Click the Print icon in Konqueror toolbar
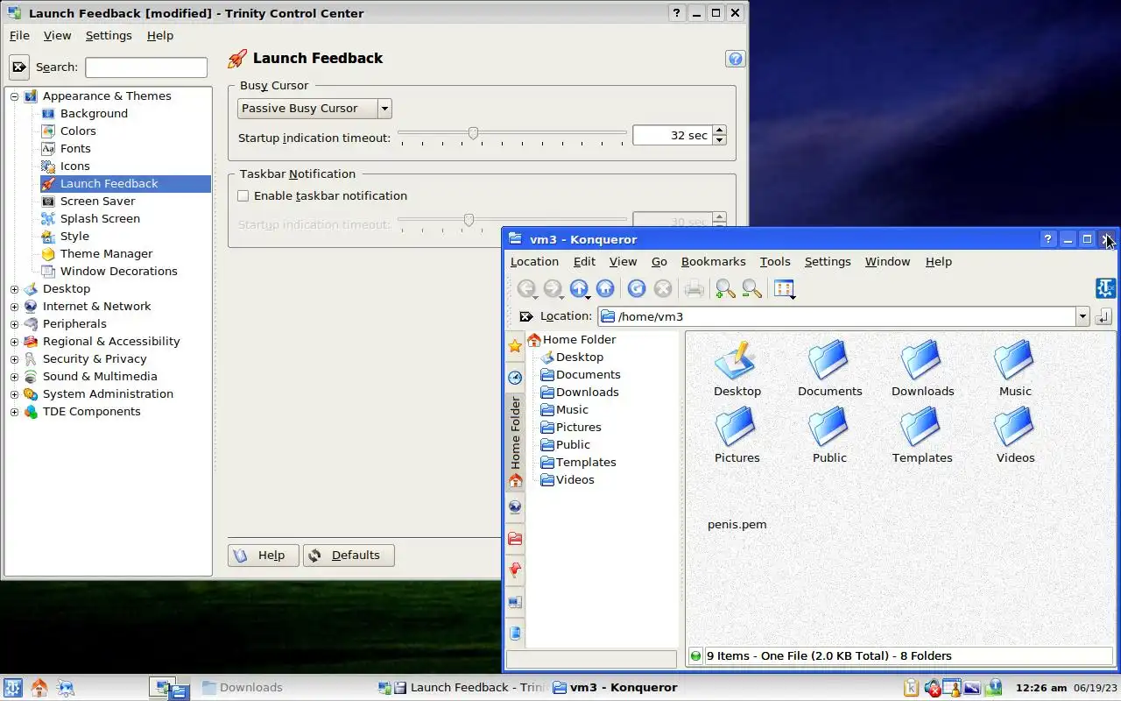This screenshot has width=1121, height=701. [x=694, y=288]
